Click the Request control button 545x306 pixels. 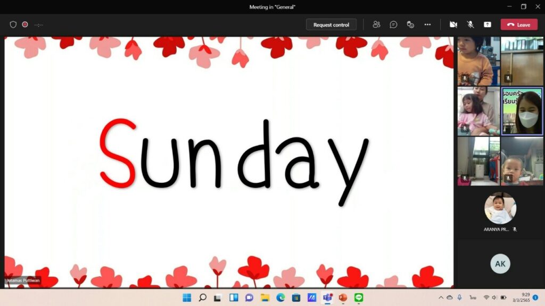pos(331,24)
